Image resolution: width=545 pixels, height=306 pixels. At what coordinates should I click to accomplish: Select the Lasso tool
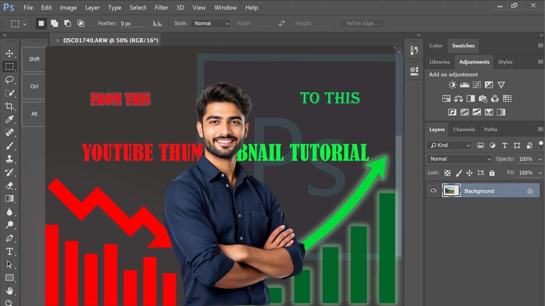click(x=9, y=80)
